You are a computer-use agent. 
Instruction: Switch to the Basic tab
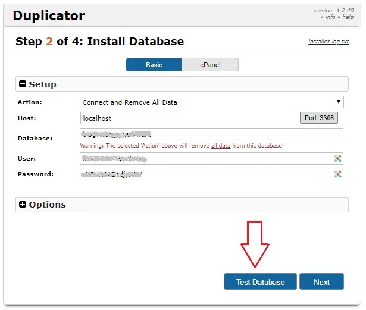tap(154, 65)
